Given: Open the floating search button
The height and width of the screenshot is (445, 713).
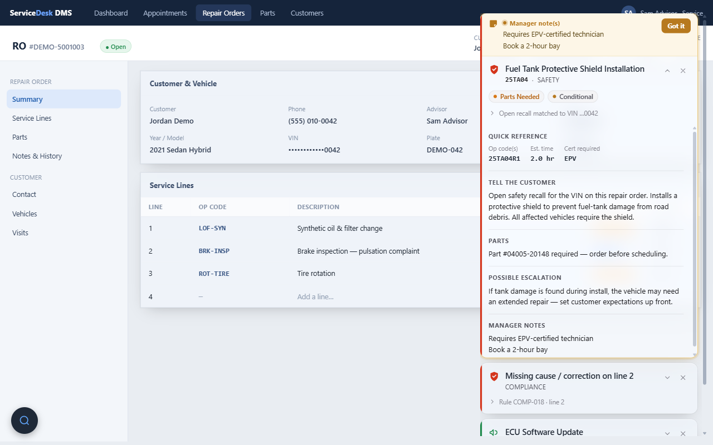Looking at the screenshot, I should [25, 421].
